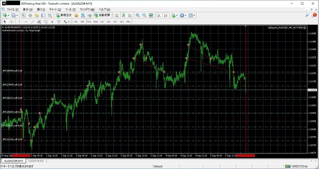Viewport: 319px width, 169px height.
Task: Select the H1 timeframe button
Action: click(x=102, y=22)
